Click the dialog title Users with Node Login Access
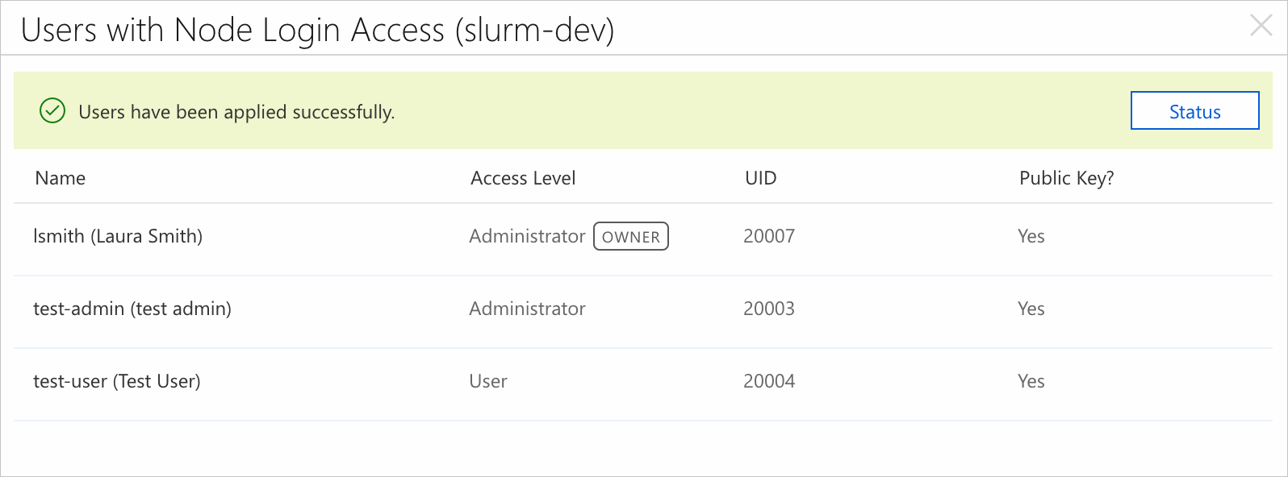The width and height of the screenshot is (1288, 477). (317, 30)
